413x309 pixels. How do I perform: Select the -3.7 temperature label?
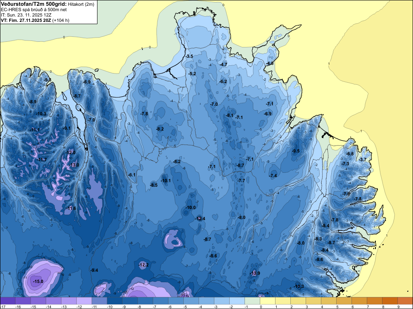tap(363, 159)
